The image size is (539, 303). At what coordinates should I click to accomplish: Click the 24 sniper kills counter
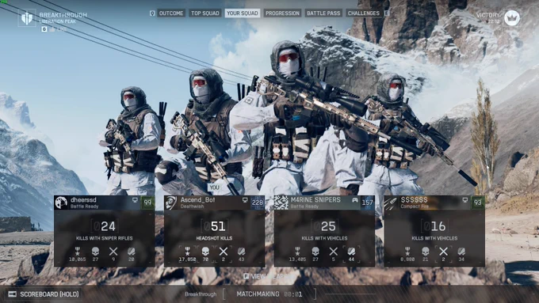point(104,226)
